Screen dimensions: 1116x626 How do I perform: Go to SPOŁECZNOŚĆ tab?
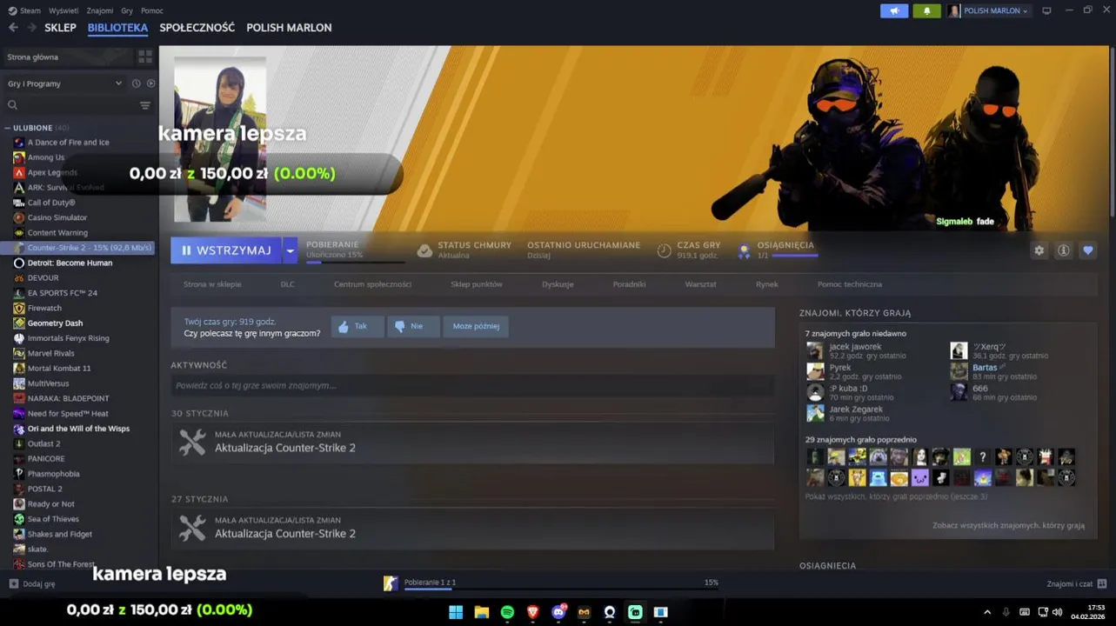[x=197, y=28]
